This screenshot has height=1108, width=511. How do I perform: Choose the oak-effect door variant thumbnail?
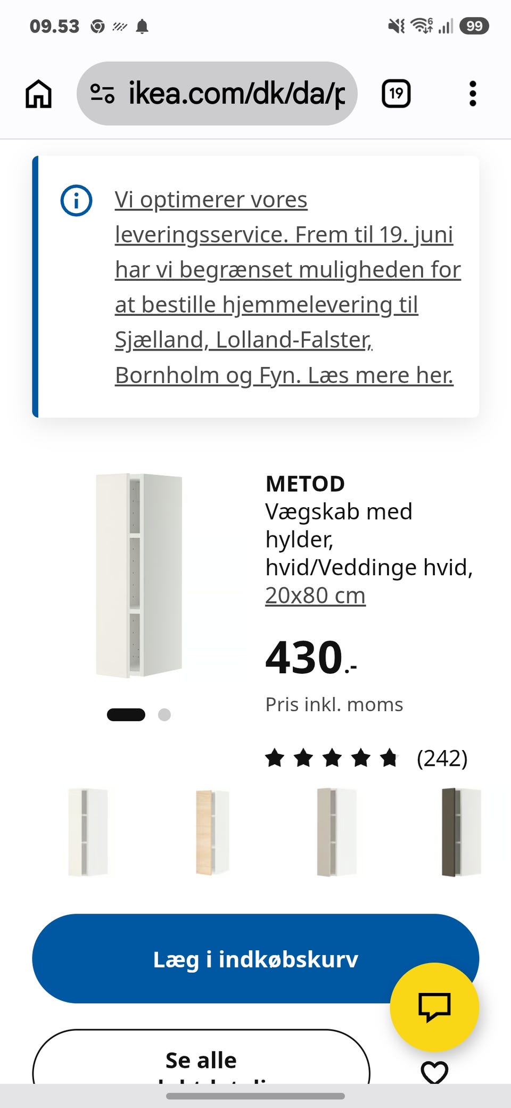[x=212, y=832]
